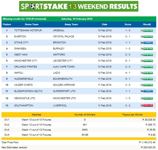Click NEWCASTLE UTD home team cell
This screenshot has height=150, width=158.
(x=25, y=98)
